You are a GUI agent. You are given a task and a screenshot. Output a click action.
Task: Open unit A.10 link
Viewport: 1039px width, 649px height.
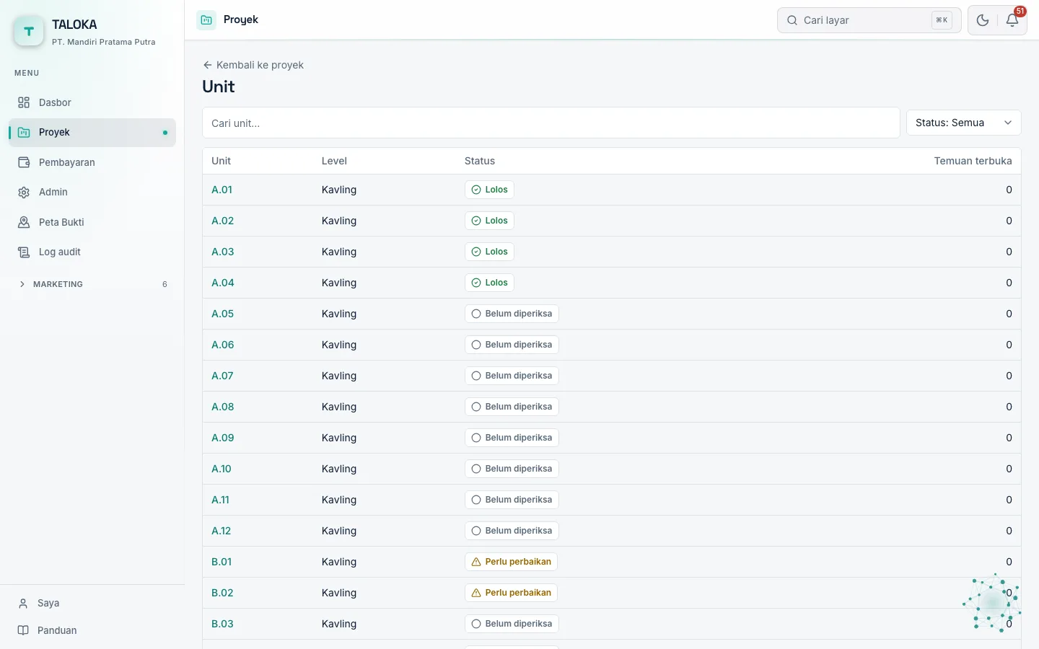pyautogui.click(x=222, y=469)
